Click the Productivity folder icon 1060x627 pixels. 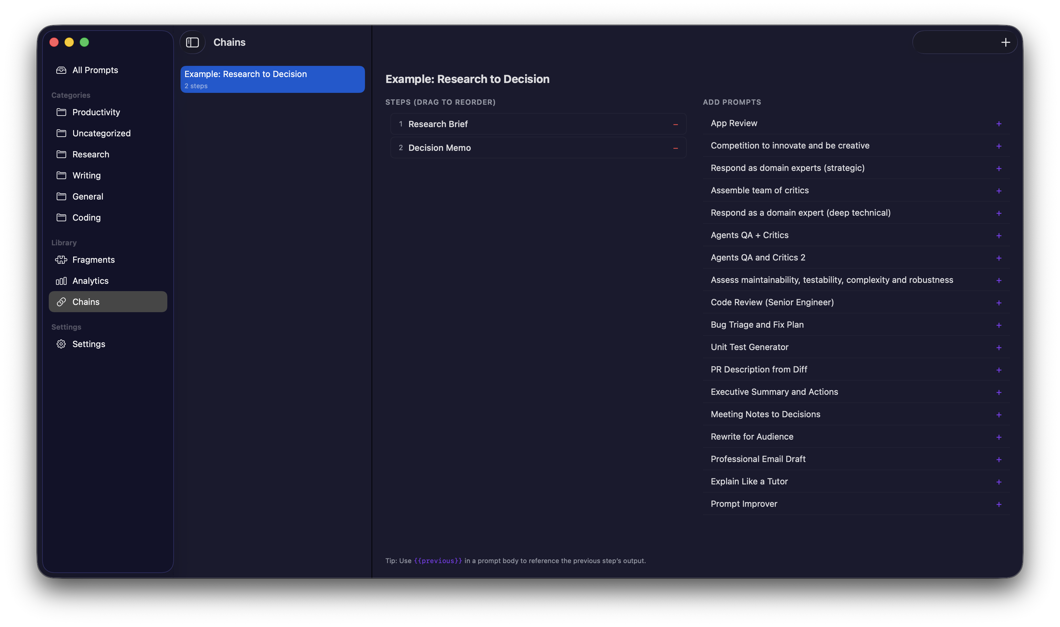(61, 112)
